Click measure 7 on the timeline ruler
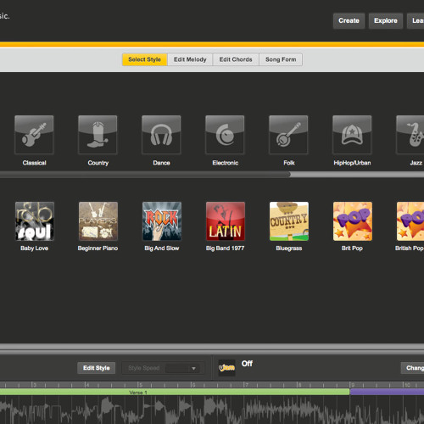424x424 pixels. click(247, 385)
